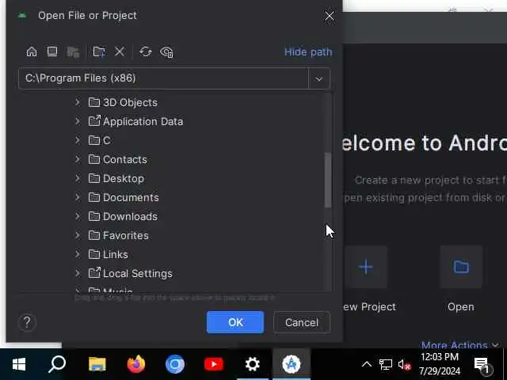The height and width of the screenshot is (380, 507).
Task: Open the network status tray icon
Action: (386, 364)
